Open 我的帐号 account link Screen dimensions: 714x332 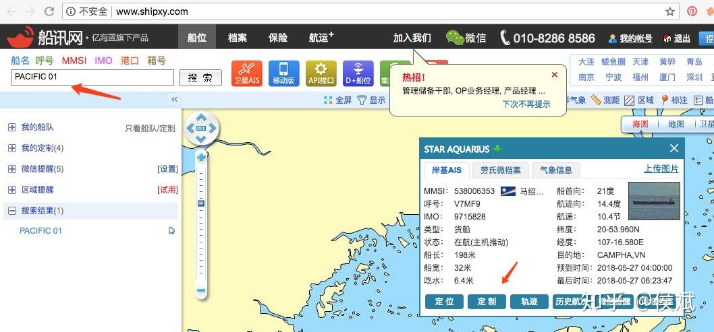[636, 38]
